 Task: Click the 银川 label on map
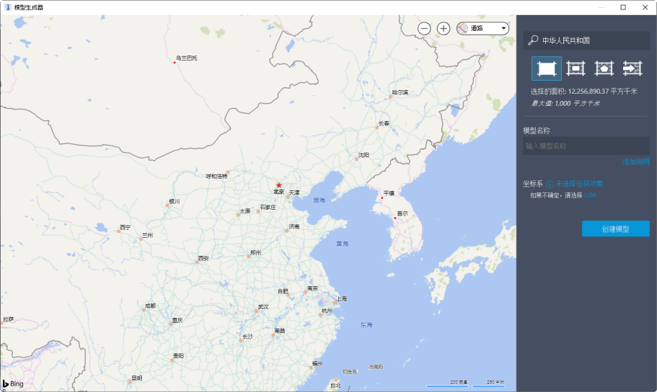[175, 202]
